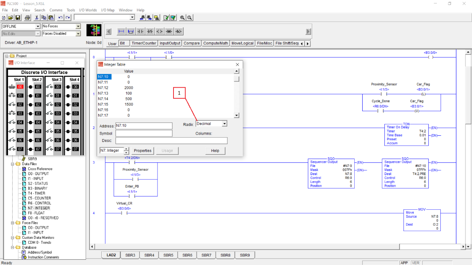Click the Symbol input field
This screenshot has width=472, height=265.
pyautogui.click(x=144, y=133)
